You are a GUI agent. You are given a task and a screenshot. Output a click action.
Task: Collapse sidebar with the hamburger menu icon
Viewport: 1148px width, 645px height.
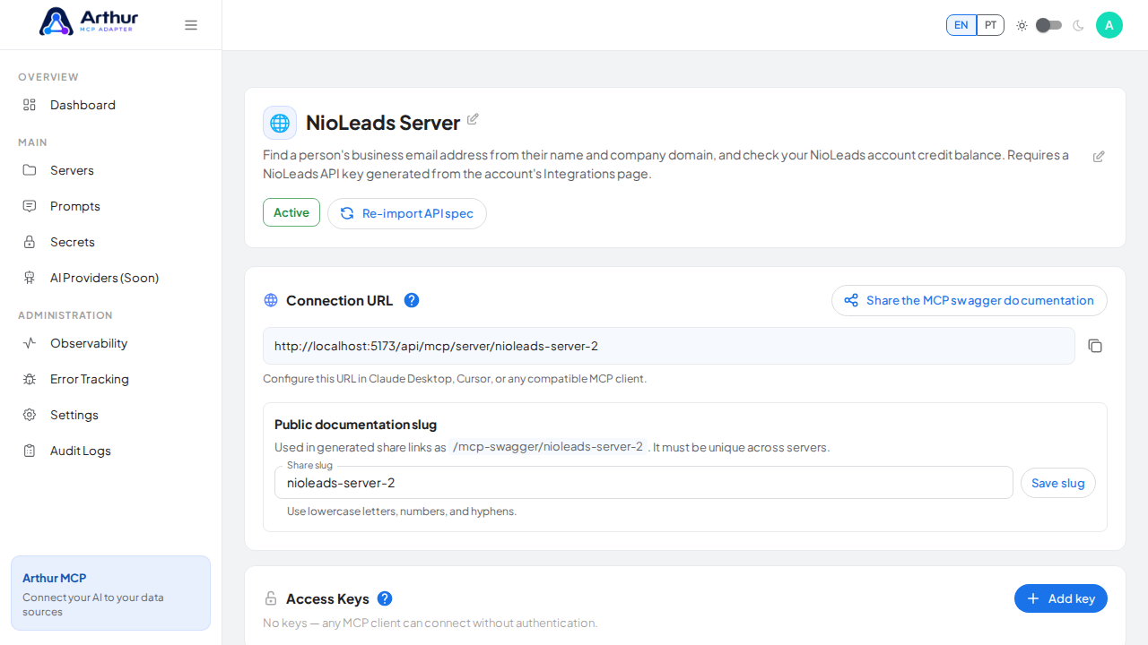[191, 25]
